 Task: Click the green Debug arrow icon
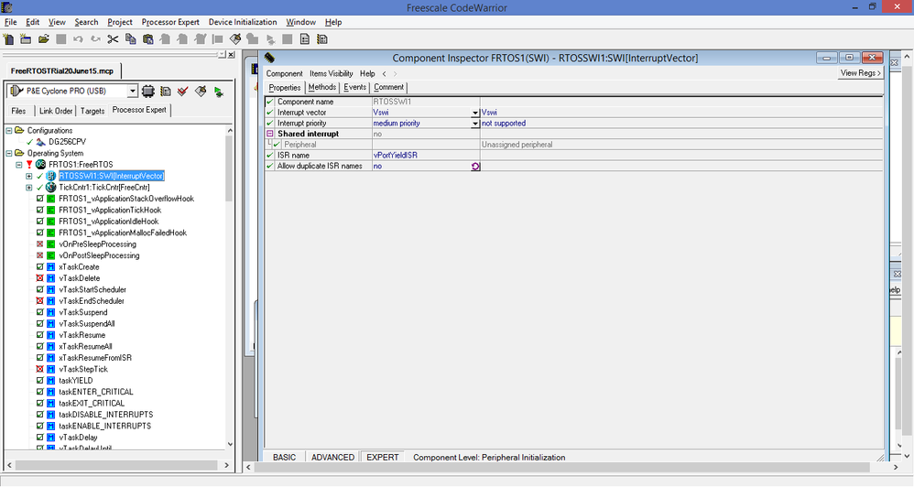click(219, 92)
